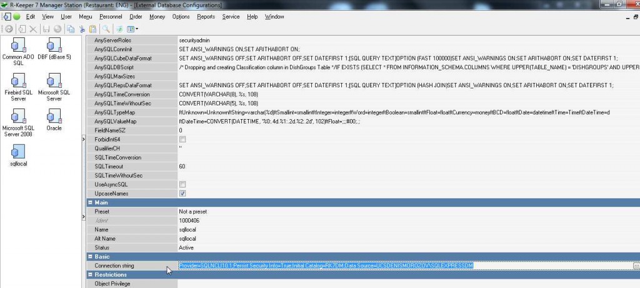Open the Menu menu
Viewport: 640px width, 288px height.
[x=85, y=17]
